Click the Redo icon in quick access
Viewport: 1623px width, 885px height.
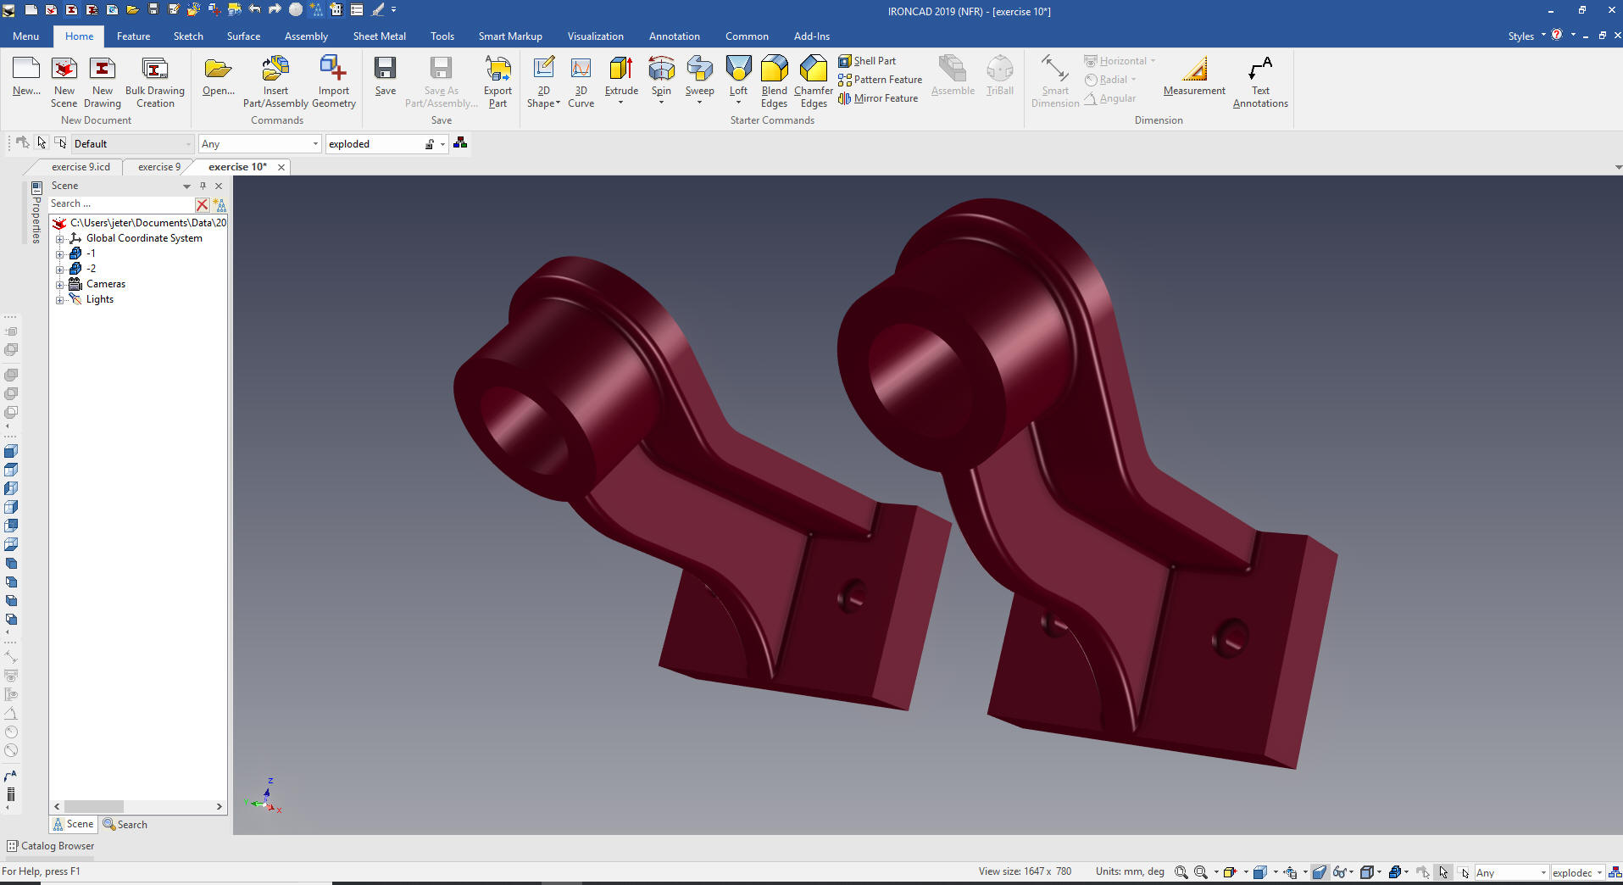tap(275, 9)
